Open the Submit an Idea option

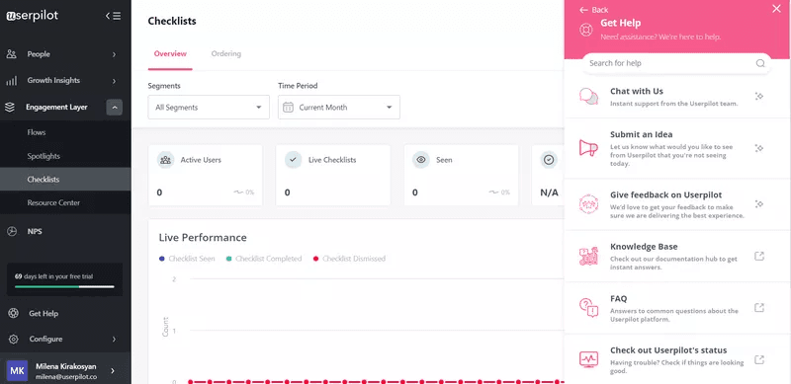[x=677, y=148]
